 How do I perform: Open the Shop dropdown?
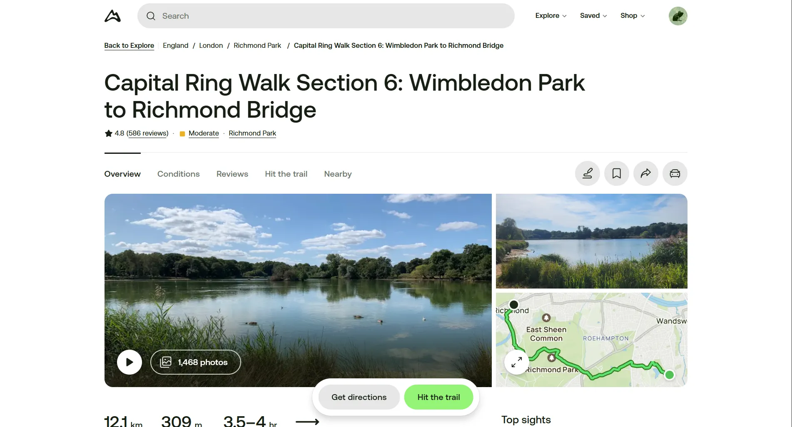pos(632,15)
